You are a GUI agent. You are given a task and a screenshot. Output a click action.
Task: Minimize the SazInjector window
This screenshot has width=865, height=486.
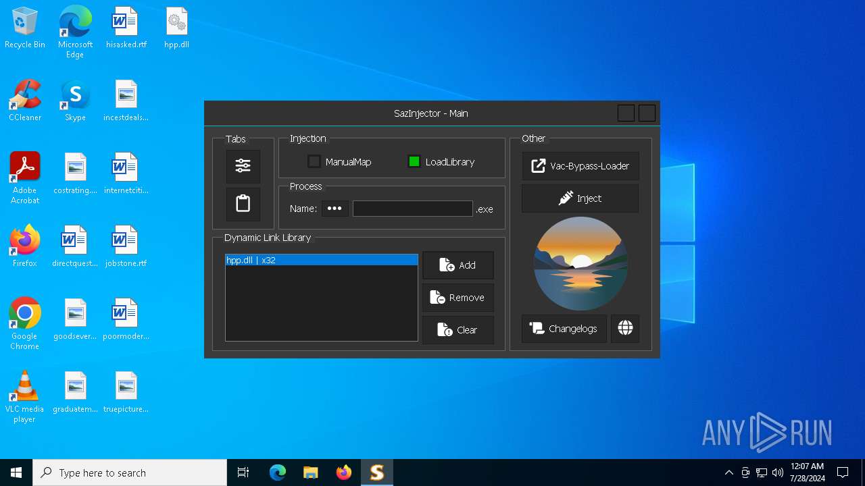(x=626, y=113)
